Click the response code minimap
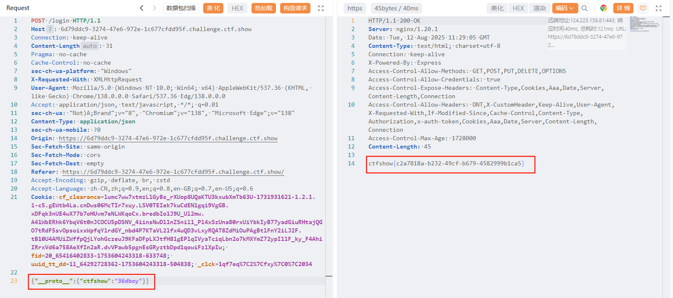Image resolution: width=673 pixels, height=298 pixels. (644, 24)
